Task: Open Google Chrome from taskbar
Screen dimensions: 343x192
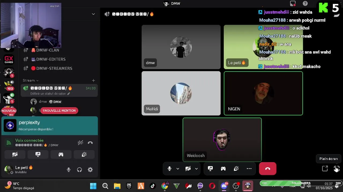Action: tap(165, 186)
